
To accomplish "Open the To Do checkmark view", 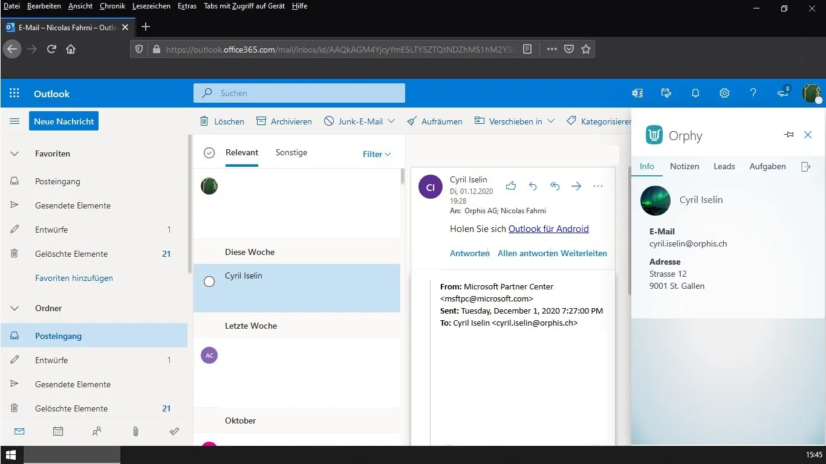I will 174,431.
